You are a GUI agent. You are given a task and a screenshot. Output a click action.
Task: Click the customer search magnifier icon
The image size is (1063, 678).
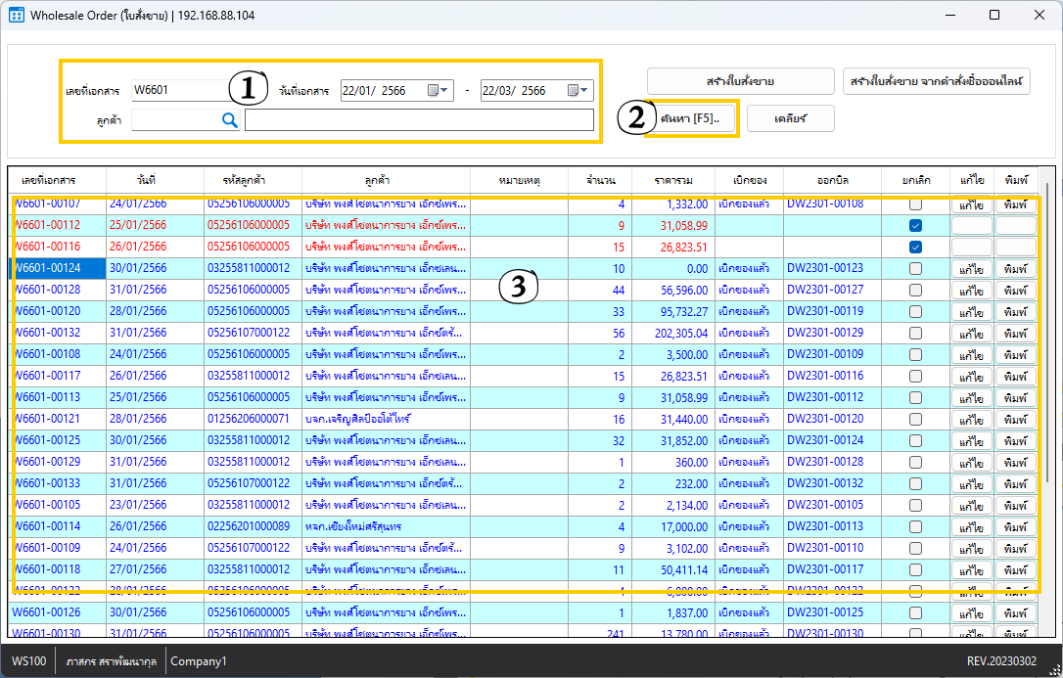tap(229, 119)
